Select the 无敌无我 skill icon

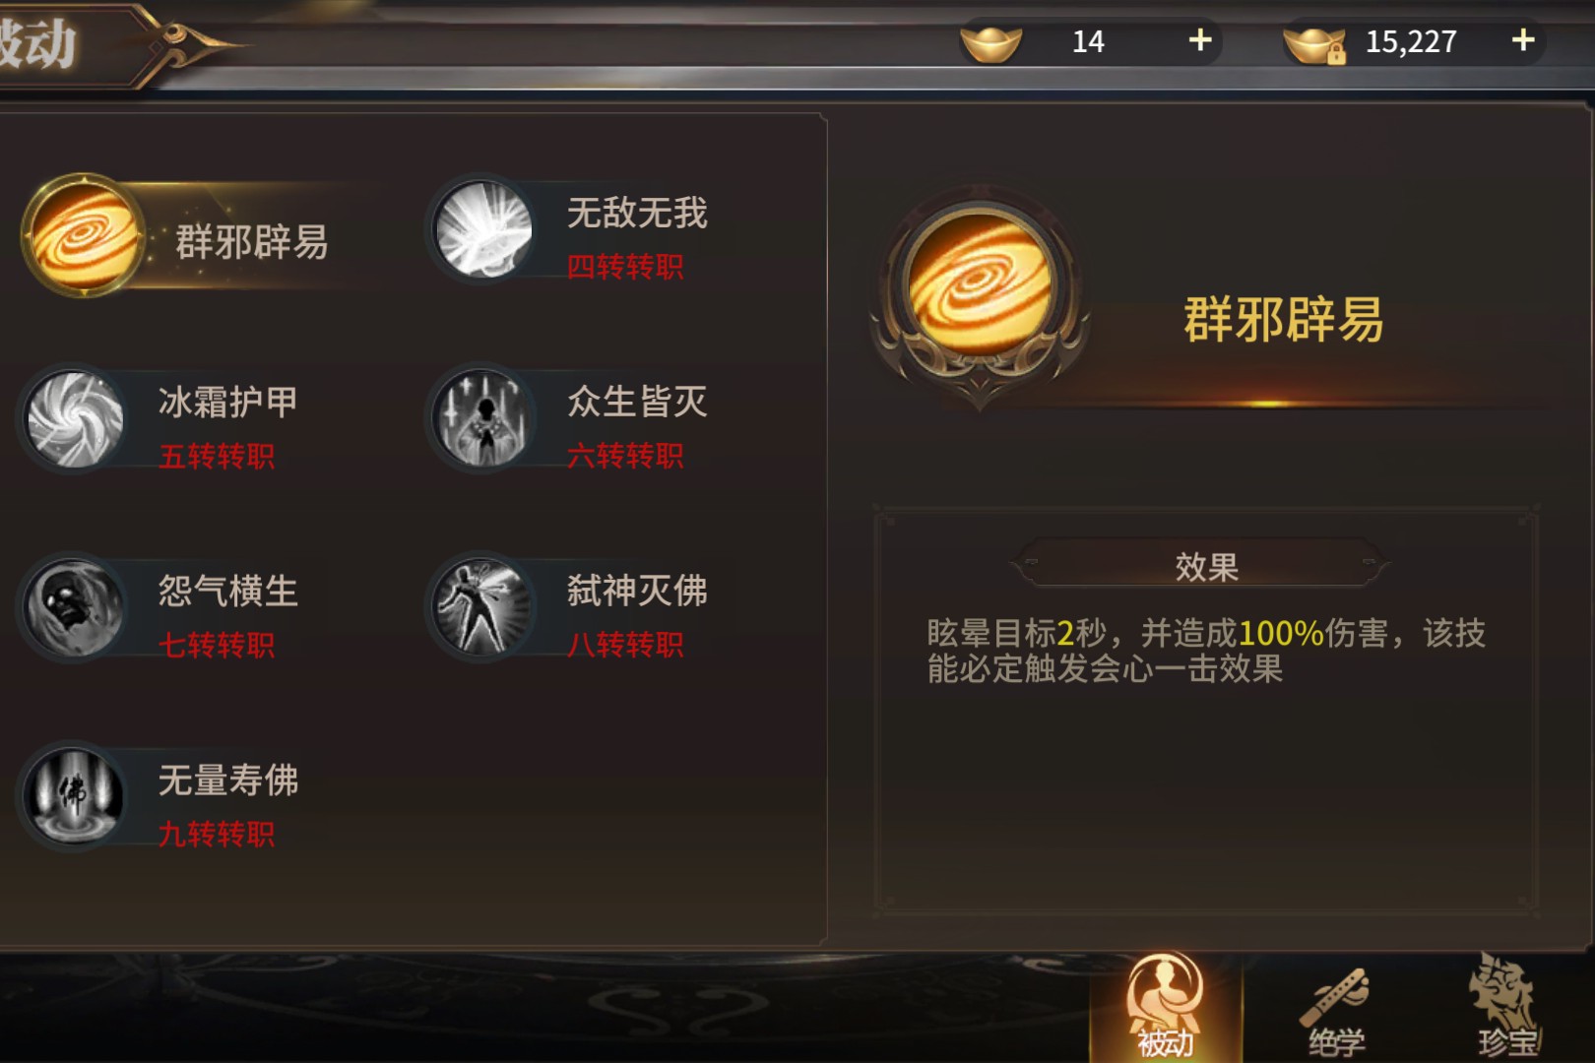click(x=482, y=229)
